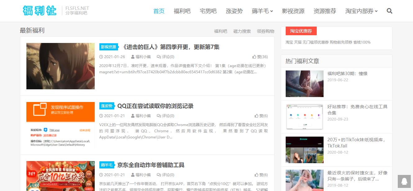Click the 淘宝 天猫 无门槛领优惠券 text
Viewport: 413px width, 191px height.
[x=328, y=42]
